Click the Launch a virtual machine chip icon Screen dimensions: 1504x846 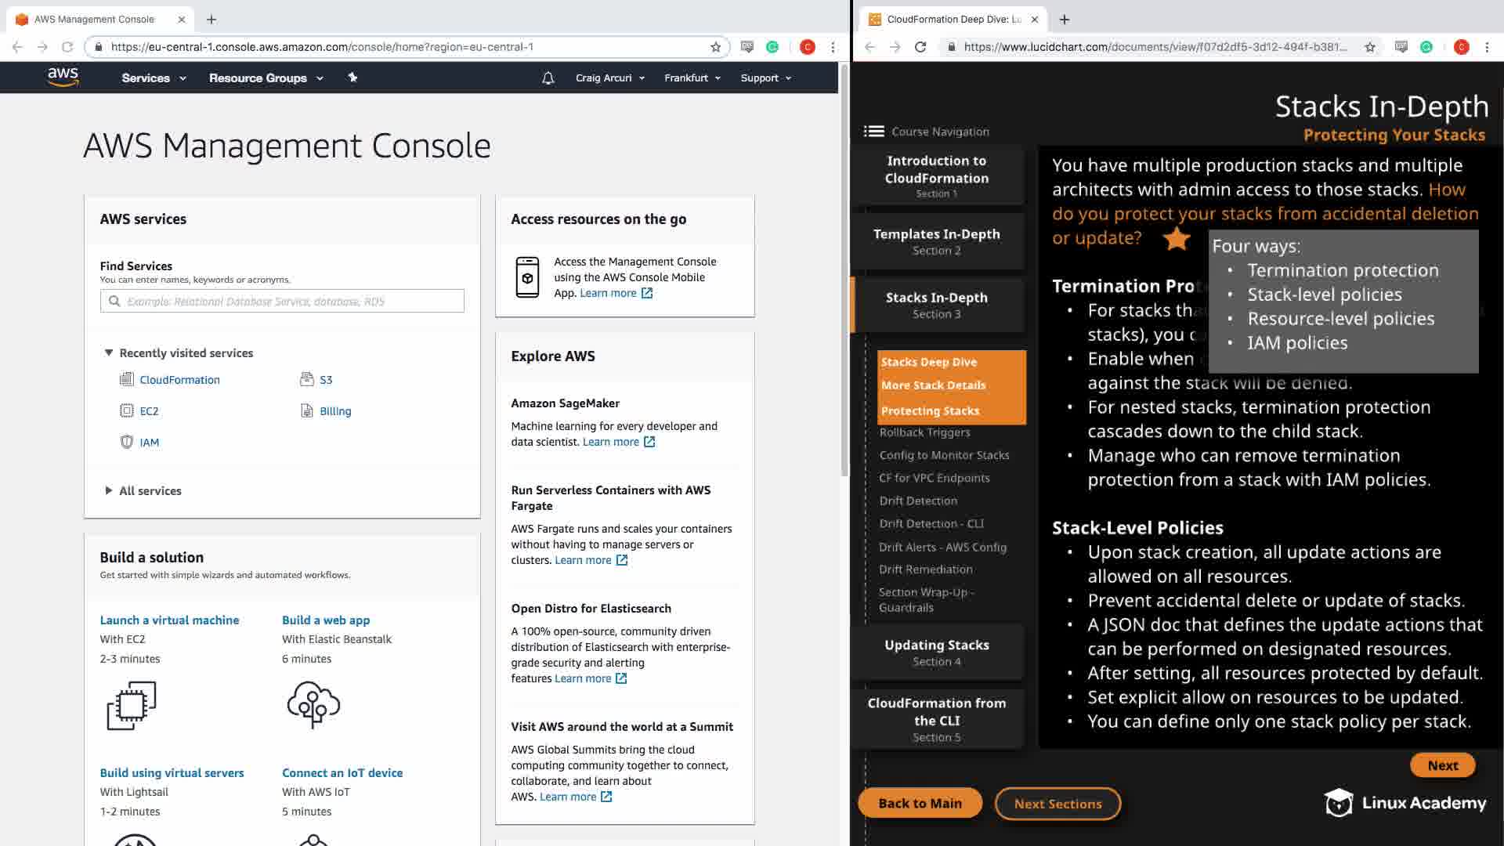pos(132,705)
